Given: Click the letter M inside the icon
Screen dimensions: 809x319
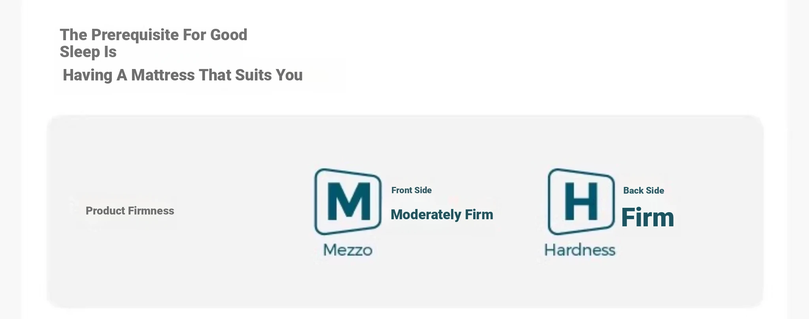Looking at the screenshot, I should 349,201.
